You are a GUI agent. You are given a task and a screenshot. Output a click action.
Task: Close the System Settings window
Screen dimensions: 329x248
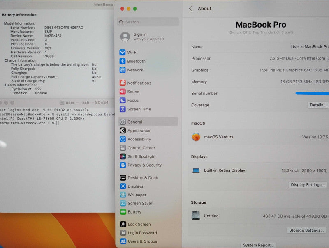point(122,9)
